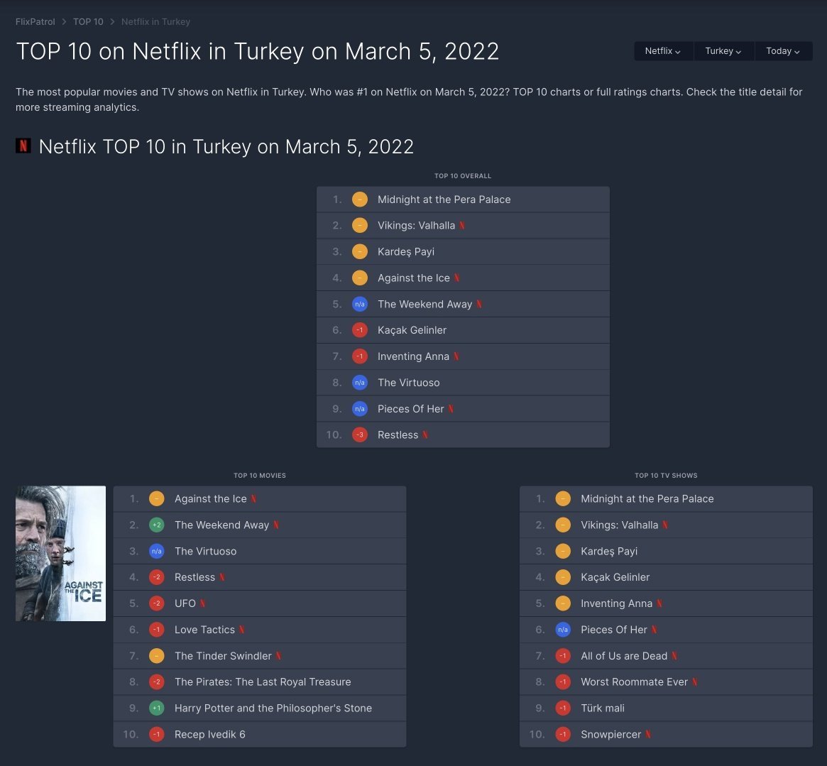Click the Against the Ice poster thumbnail
The image size is (827, 766).
click(61, 553)
